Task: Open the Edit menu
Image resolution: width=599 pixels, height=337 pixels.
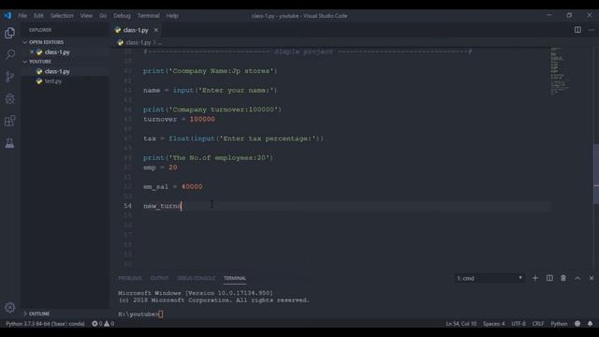Action: pos(38,16)
